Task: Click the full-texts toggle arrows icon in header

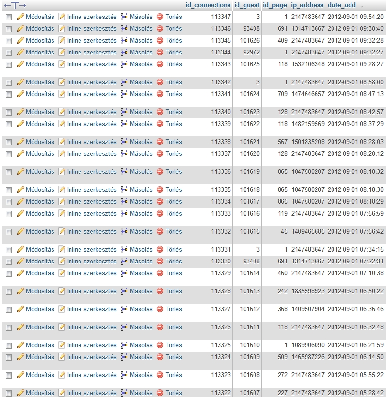Action: 15,5
